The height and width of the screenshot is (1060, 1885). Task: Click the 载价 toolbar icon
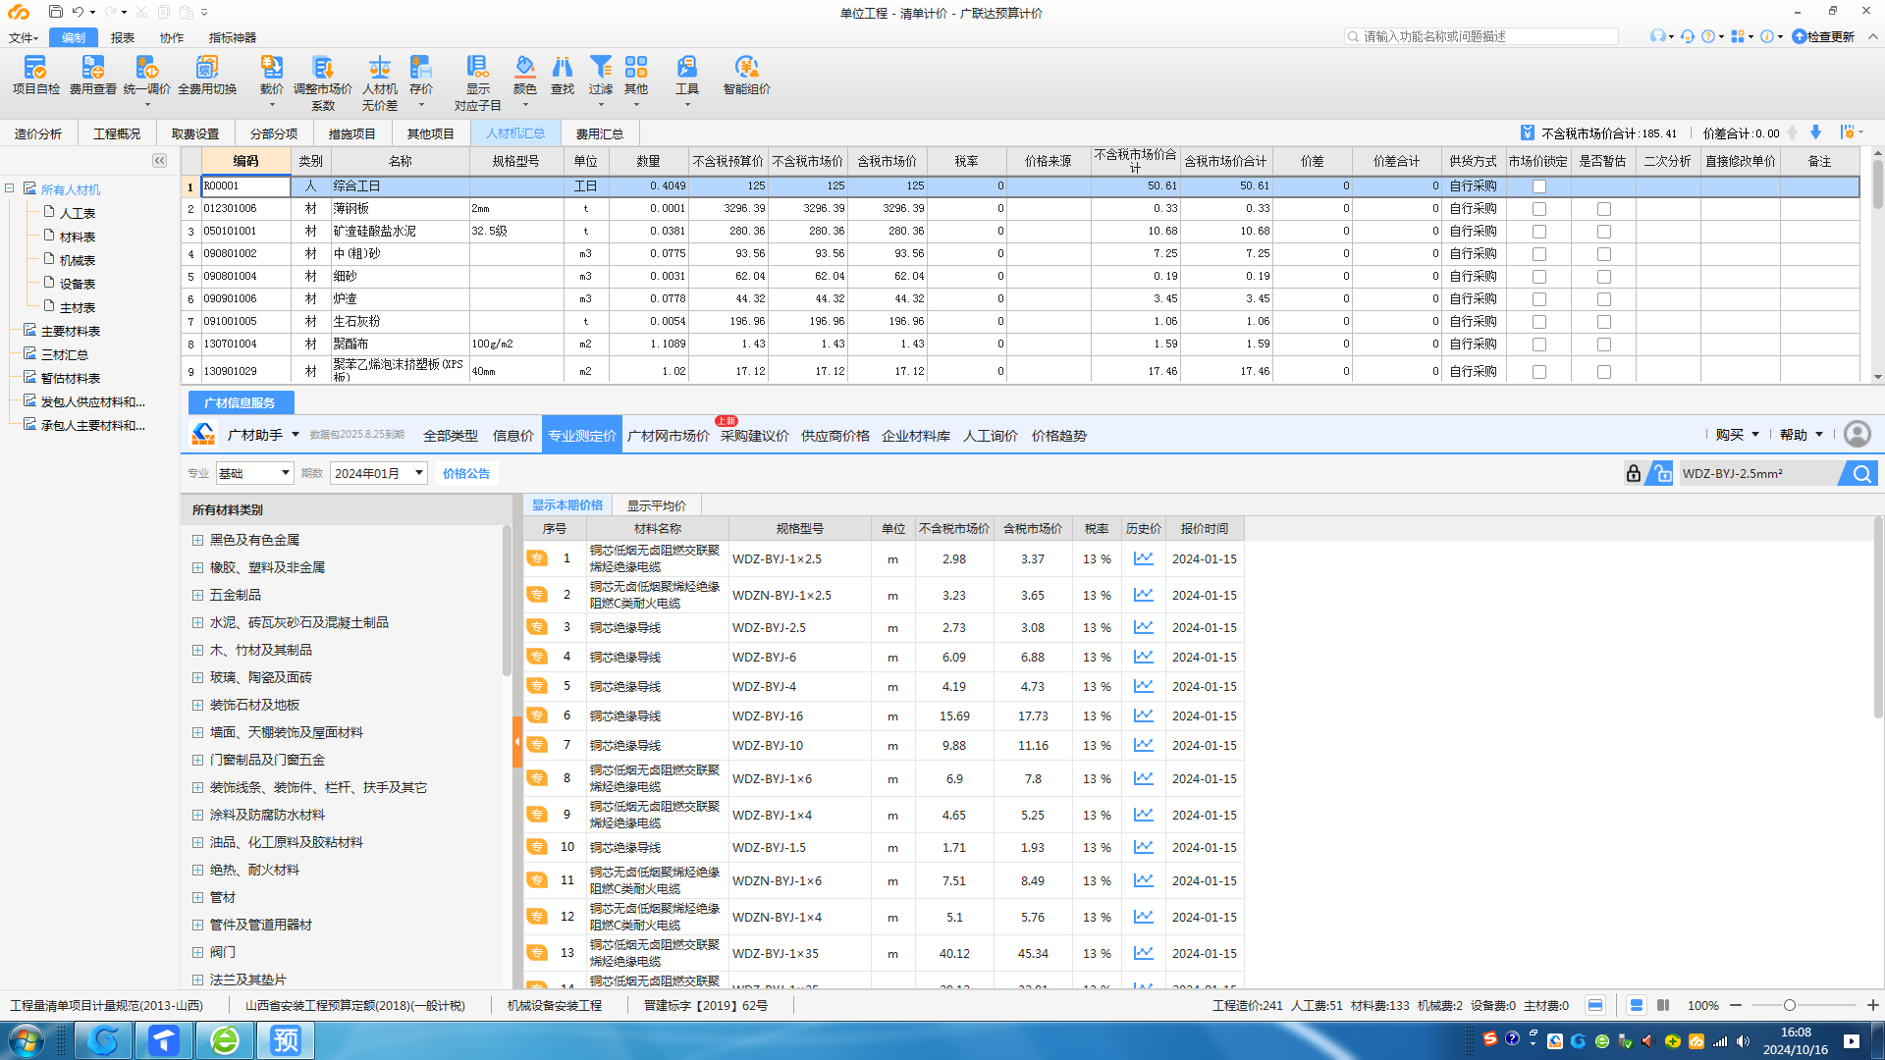point(272,76)
